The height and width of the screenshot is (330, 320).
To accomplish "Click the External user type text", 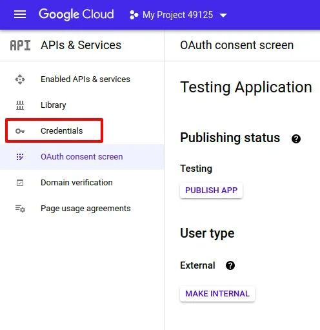I will point(197,265).
